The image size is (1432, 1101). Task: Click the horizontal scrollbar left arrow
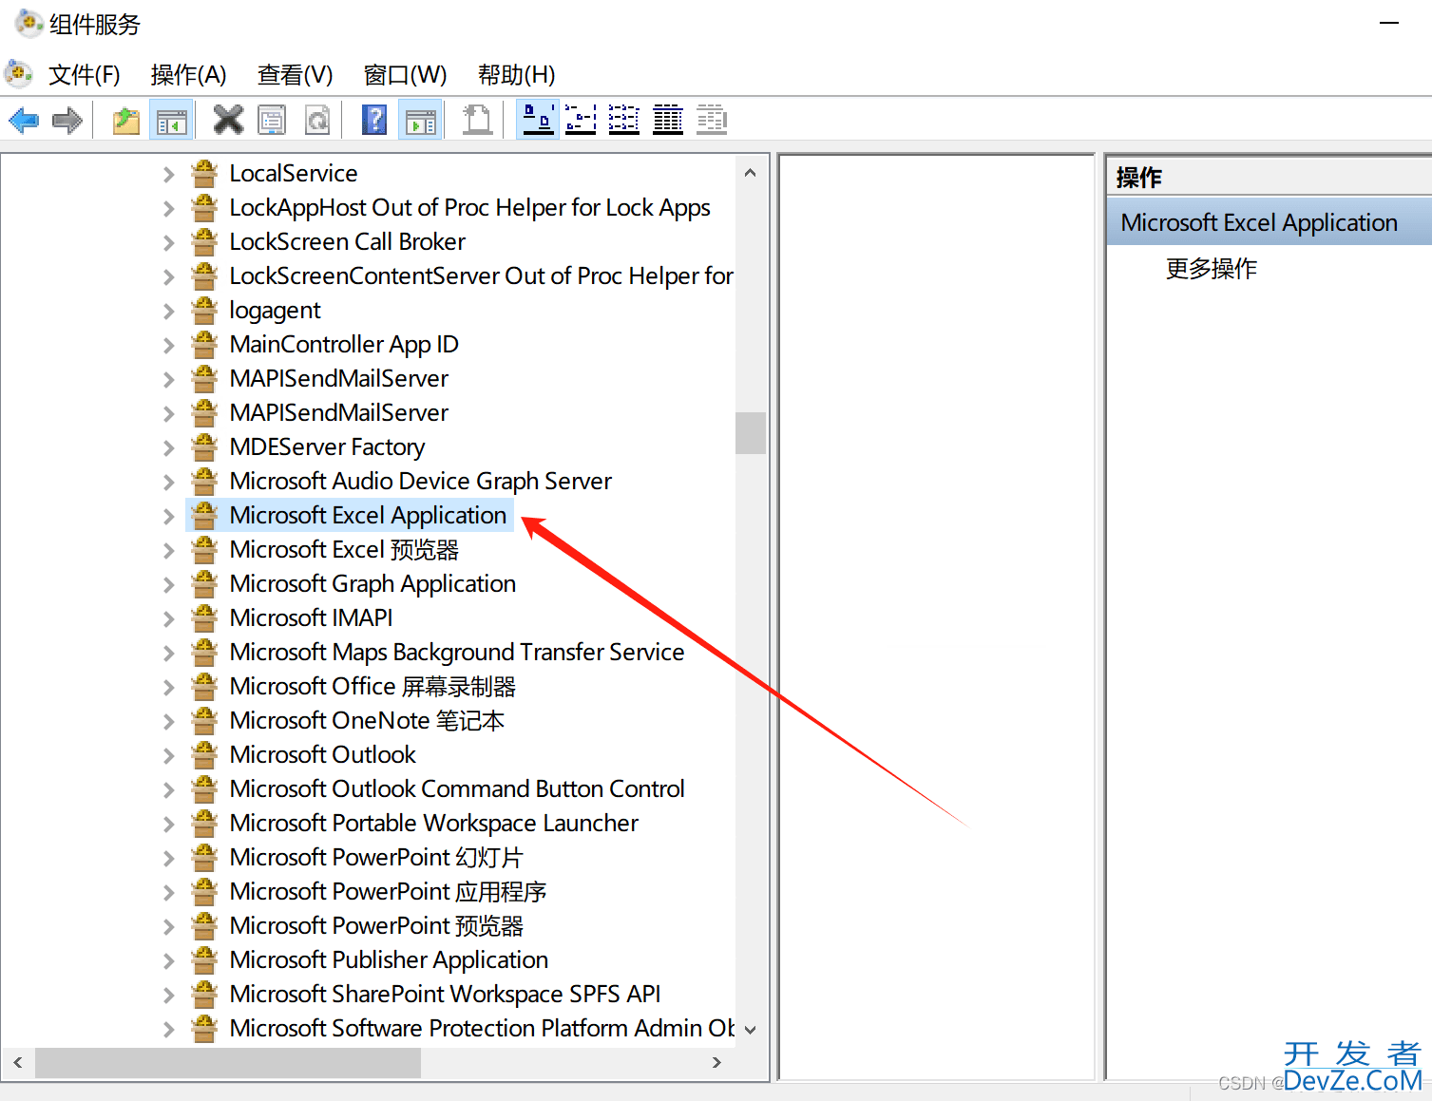[x=18, y=1062]
